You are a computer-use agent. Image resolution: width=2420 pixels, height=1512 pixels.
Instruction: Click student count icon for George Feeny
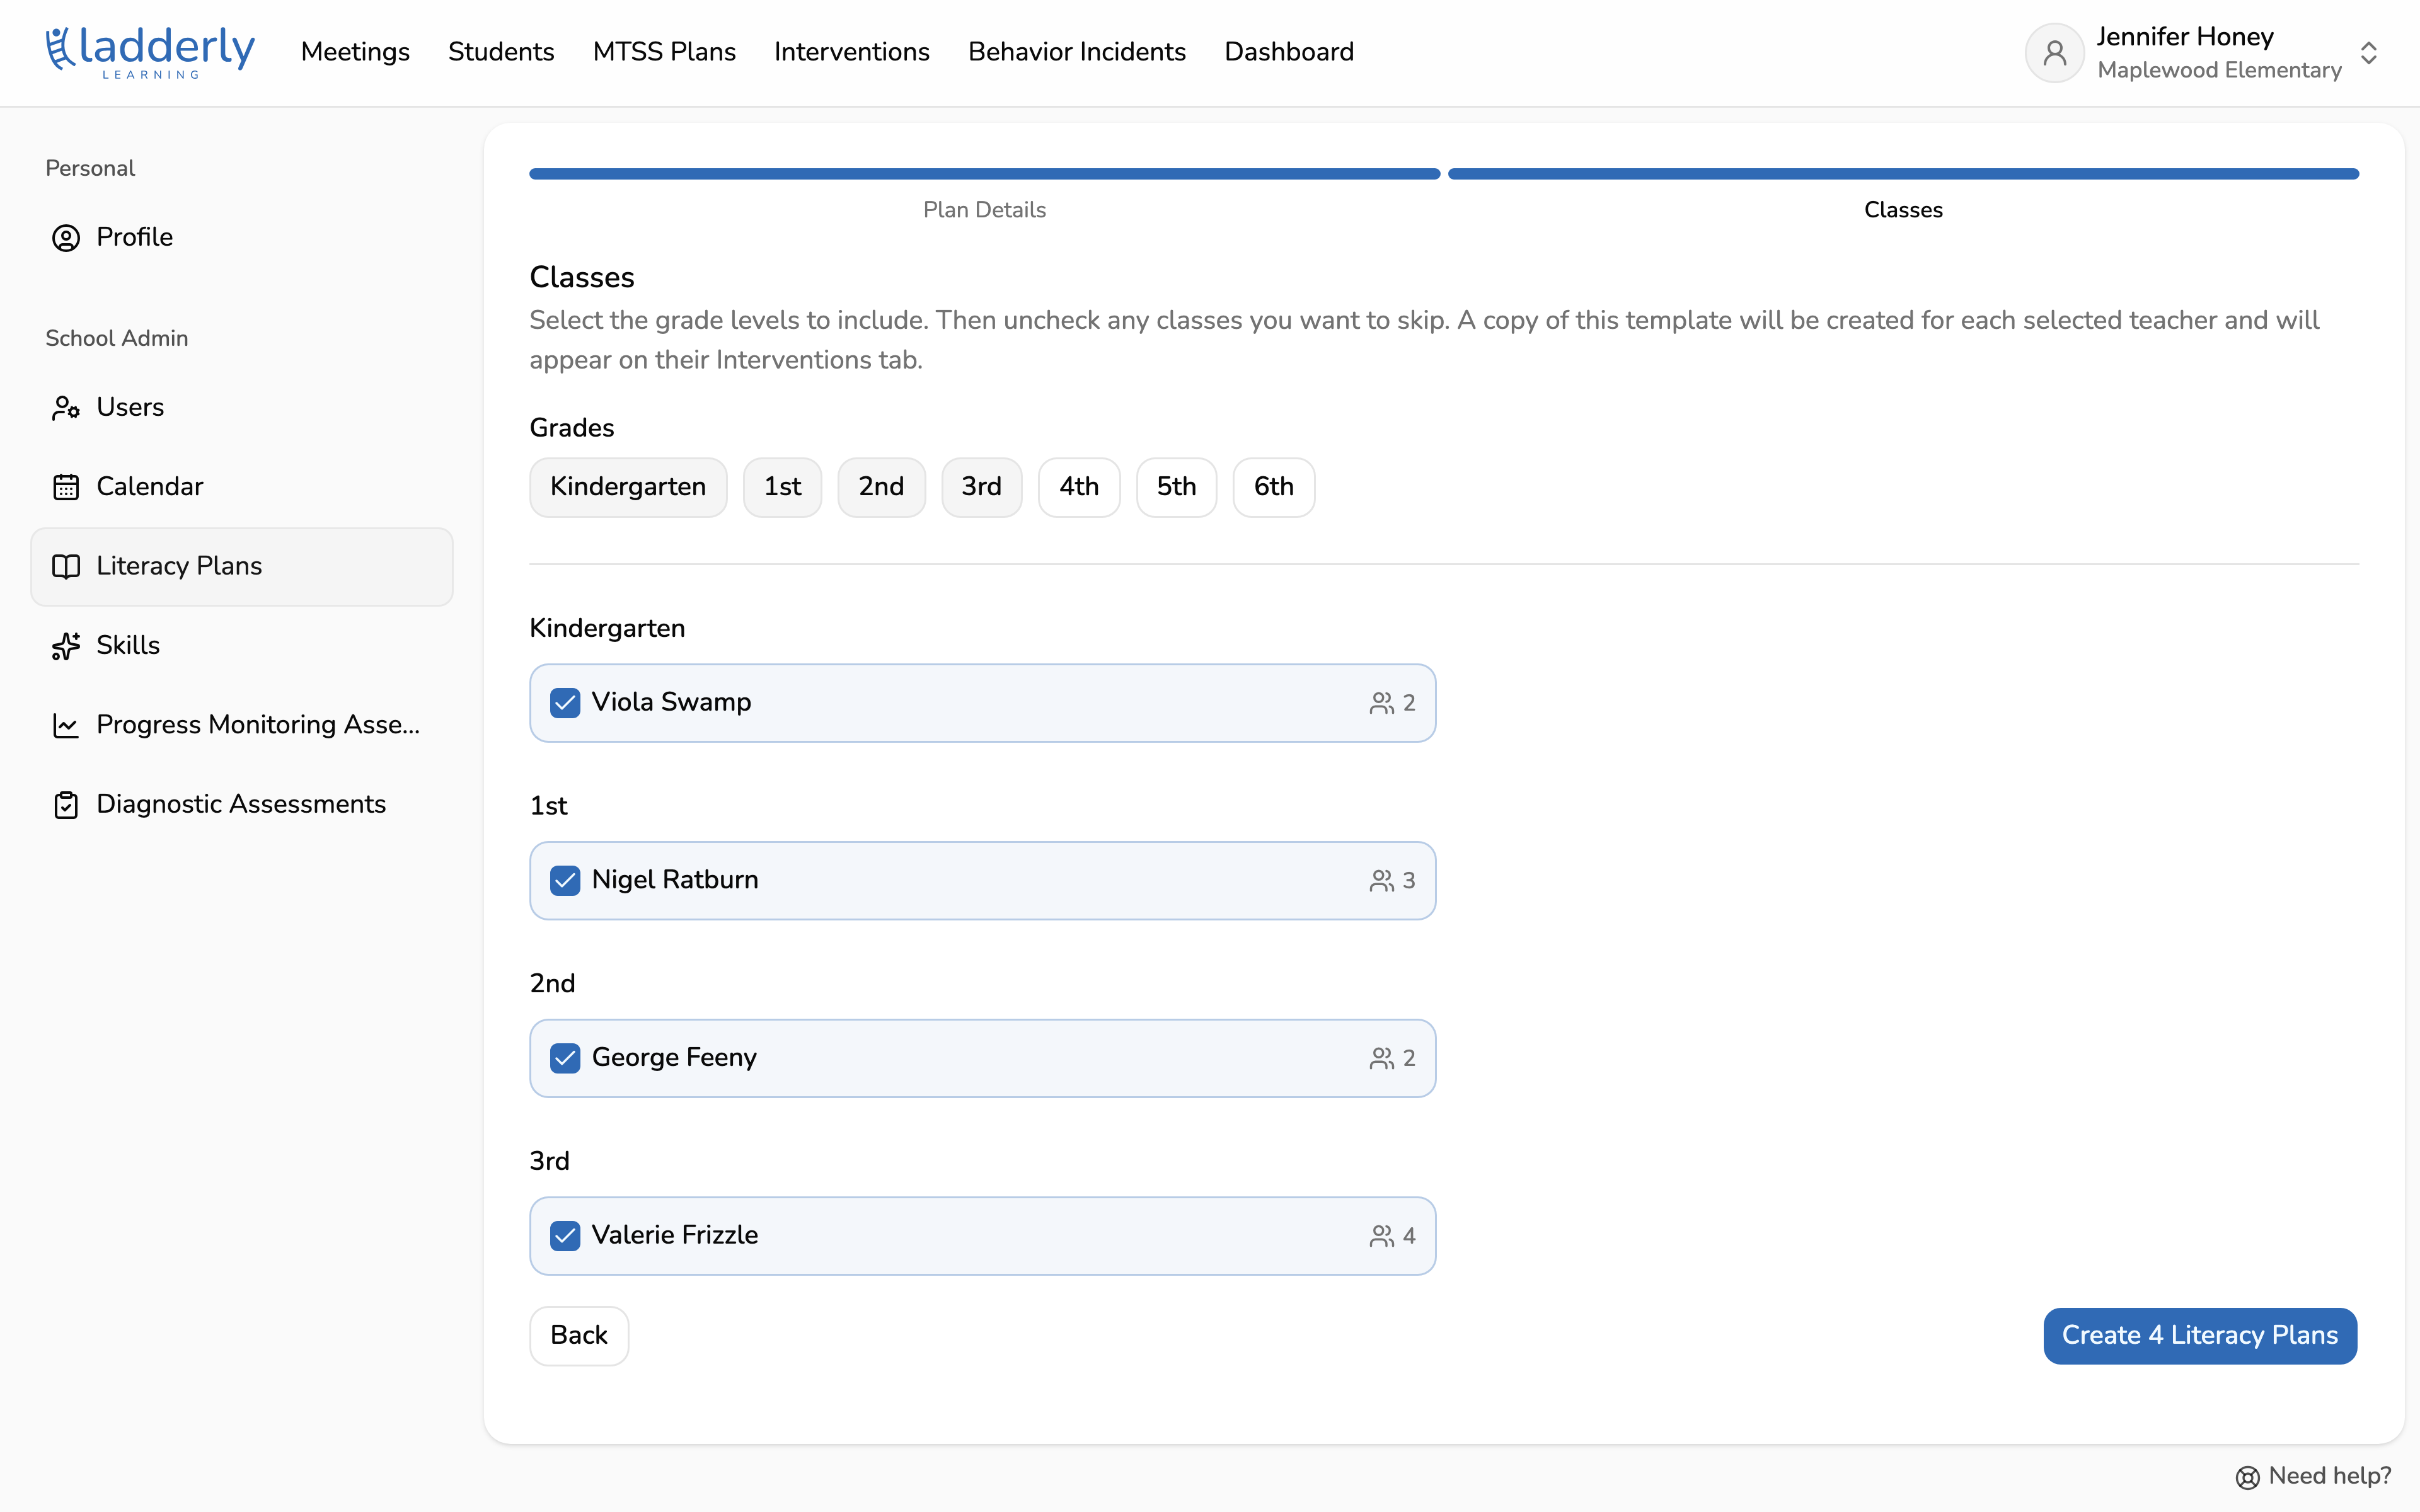tap(1382, 1058)
